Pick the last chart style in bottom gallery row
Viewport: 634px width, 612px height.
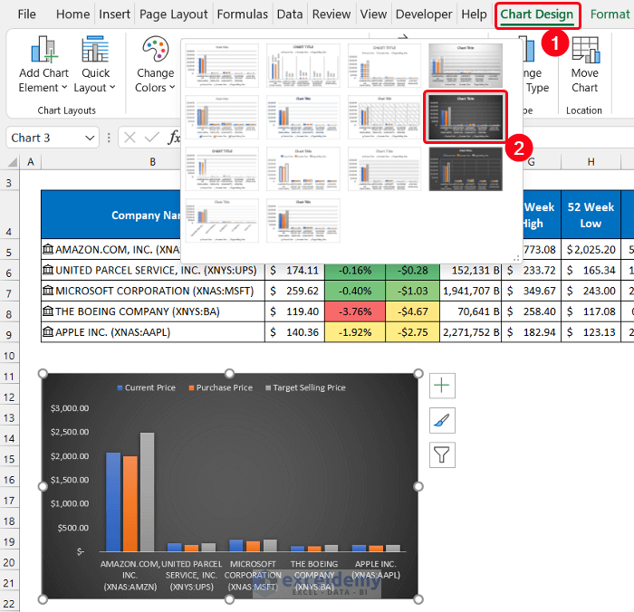tap(303, 221)
